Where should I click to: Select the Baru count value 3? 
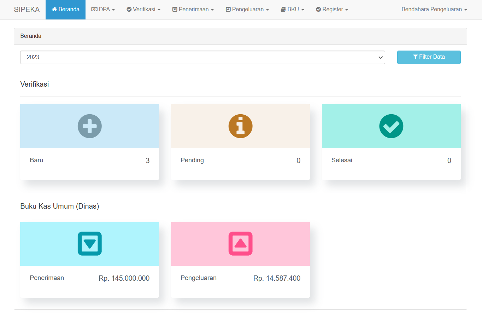click(148, 161)
